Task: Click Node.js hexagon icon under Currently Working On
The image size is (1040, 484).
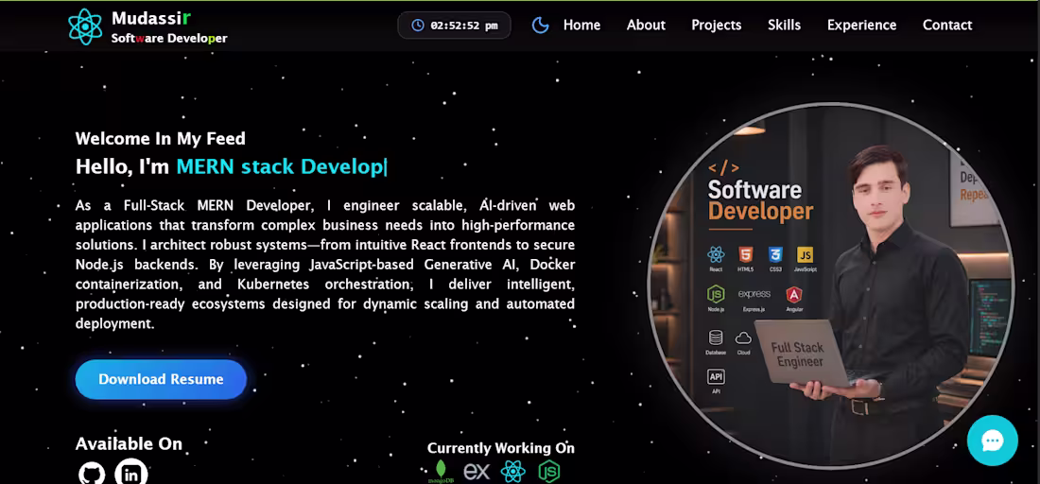Action: (549, 472)
